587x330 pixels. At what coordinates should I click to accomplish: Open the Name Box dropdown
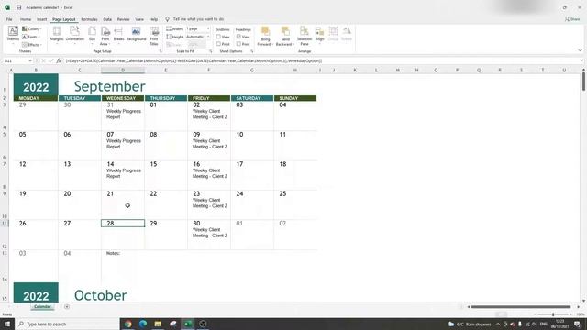tap(30, 60)
